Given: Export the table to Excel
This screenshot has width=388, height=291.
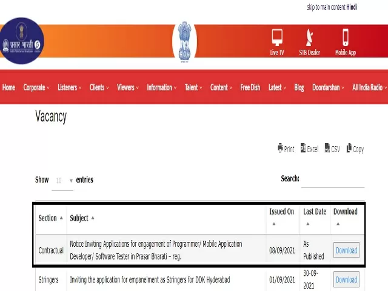Looking at the screenshot, I should [309, 149].
